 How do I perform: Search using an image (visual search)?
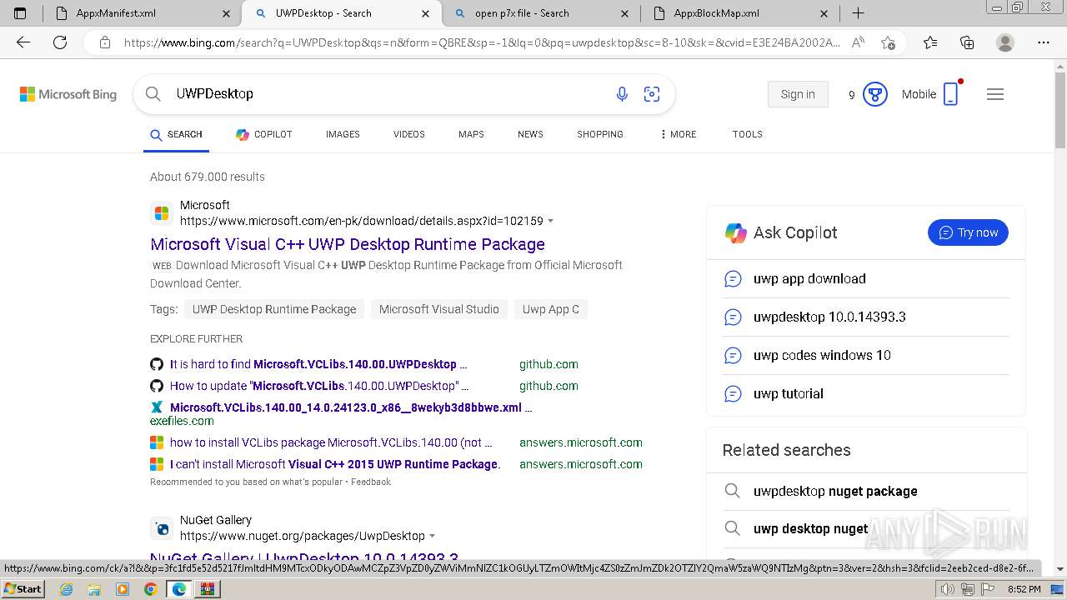point(652,94)
